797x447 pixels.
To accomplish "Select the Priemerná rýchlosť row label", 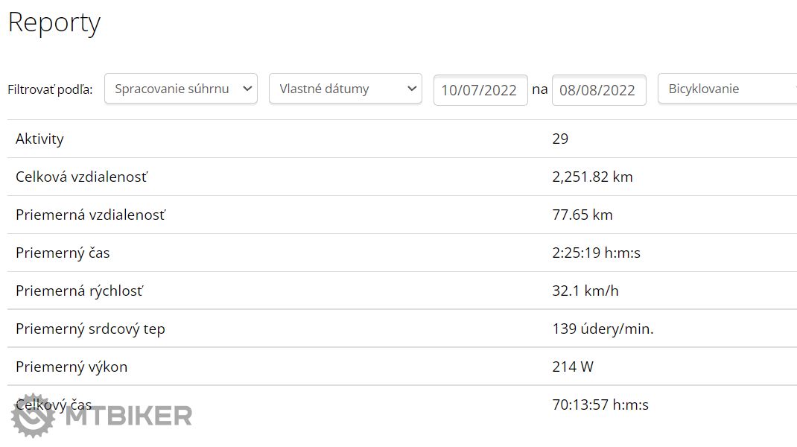I will pos(79,291).
